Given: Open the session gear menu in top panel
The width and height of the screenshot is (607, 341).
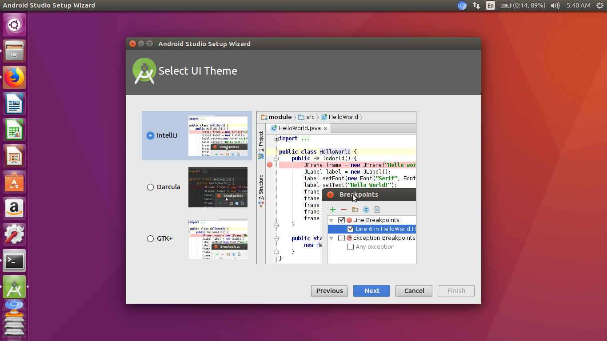Looking at the screenshot, I should click(599, 5).
